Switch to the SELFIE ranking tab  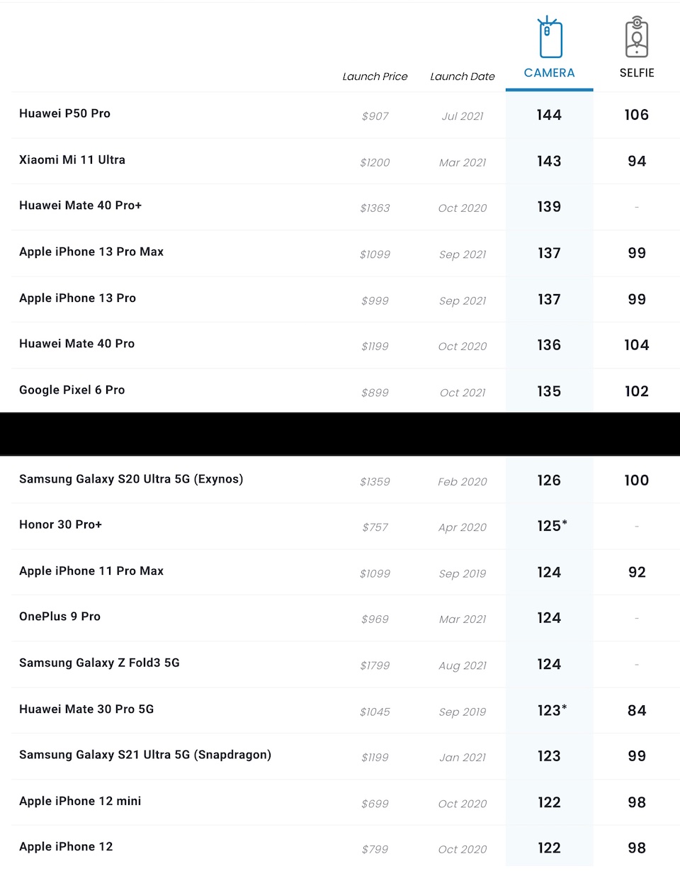(x=637, y=73)
